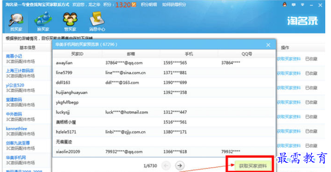Select the hzlele5171 buyer ID
The image size is (331, 172).
click(x=66, y=132)
